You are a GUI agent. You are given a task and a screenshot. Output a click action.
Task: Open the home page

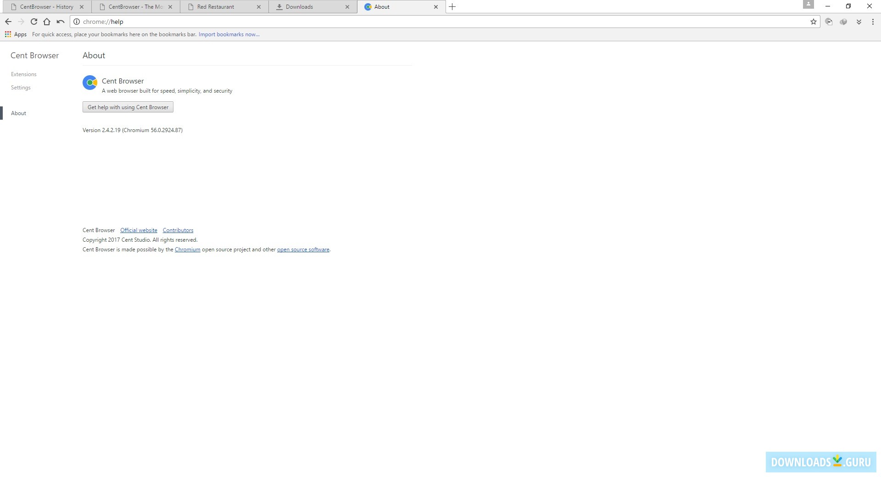(47, 22)
